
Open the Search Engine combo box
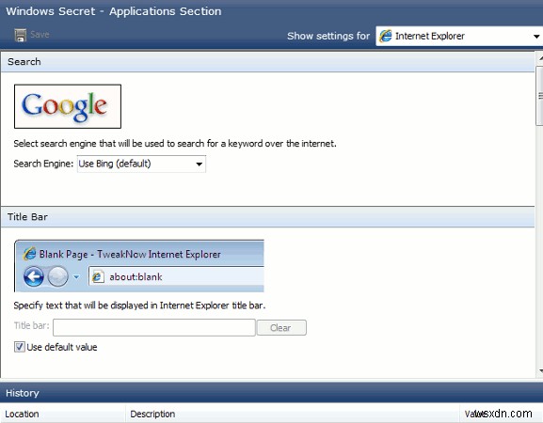[141, 164]
